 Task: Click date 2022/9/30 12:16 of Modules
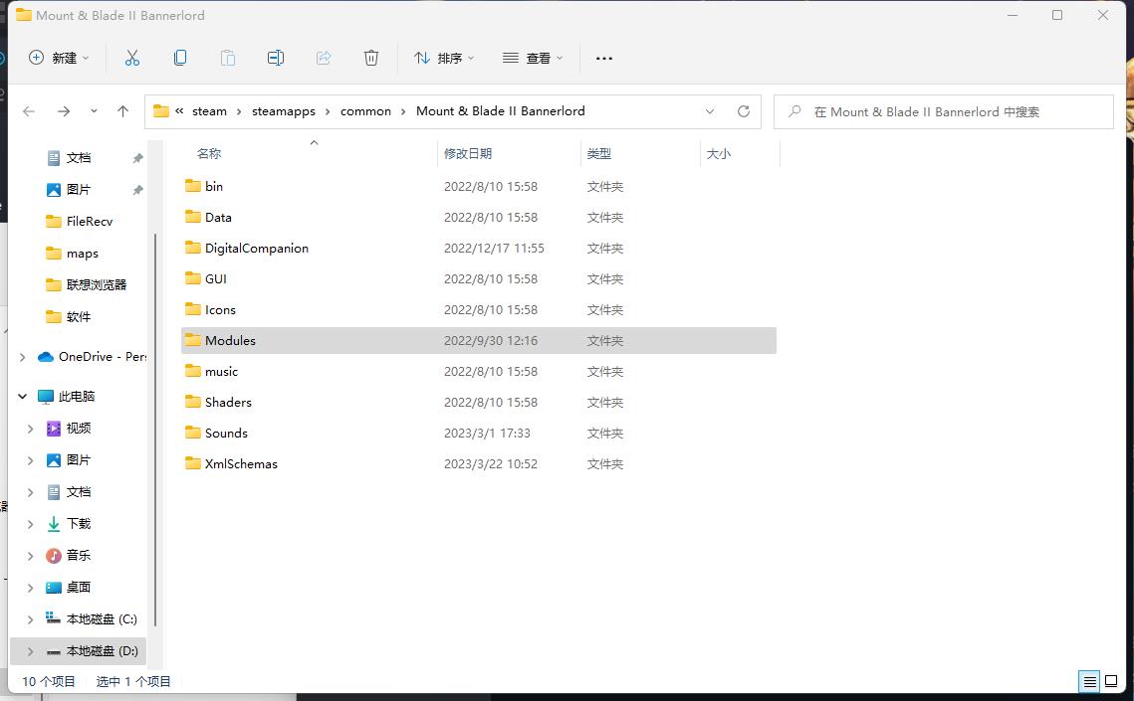[491, 341]
